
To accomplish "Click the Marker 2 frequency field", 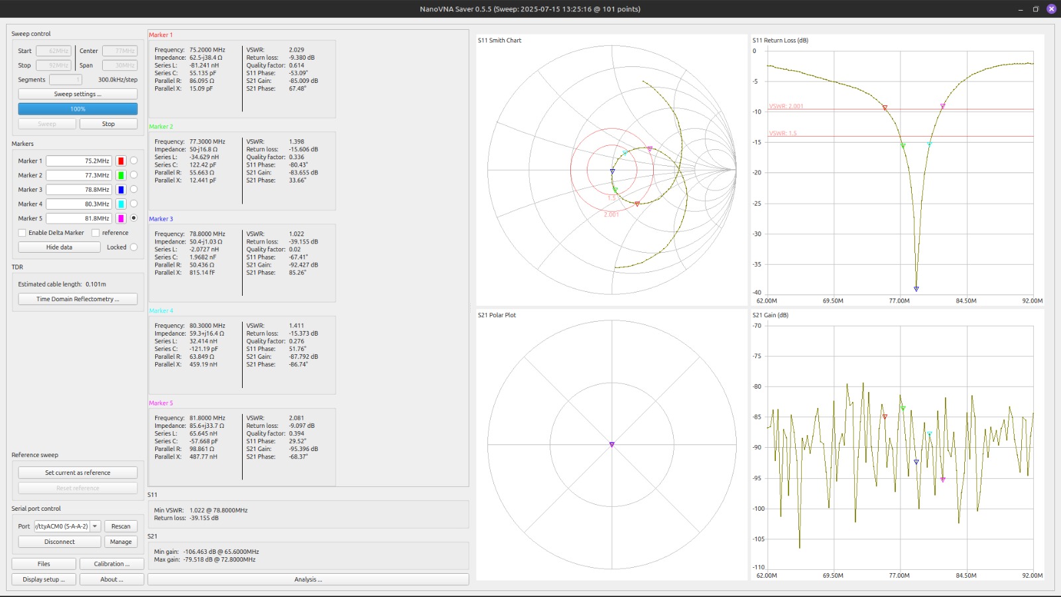I will point(79,175).
